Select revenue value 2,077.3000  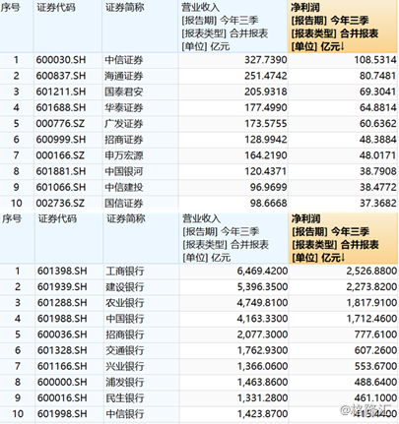(262, 334)
